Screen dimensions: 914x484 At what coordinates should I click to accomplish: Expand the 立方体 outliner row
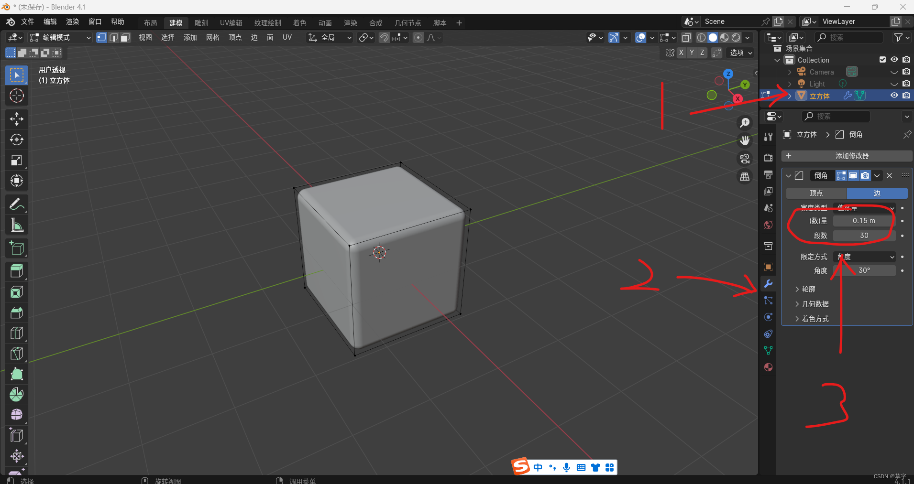click(790, 96)
